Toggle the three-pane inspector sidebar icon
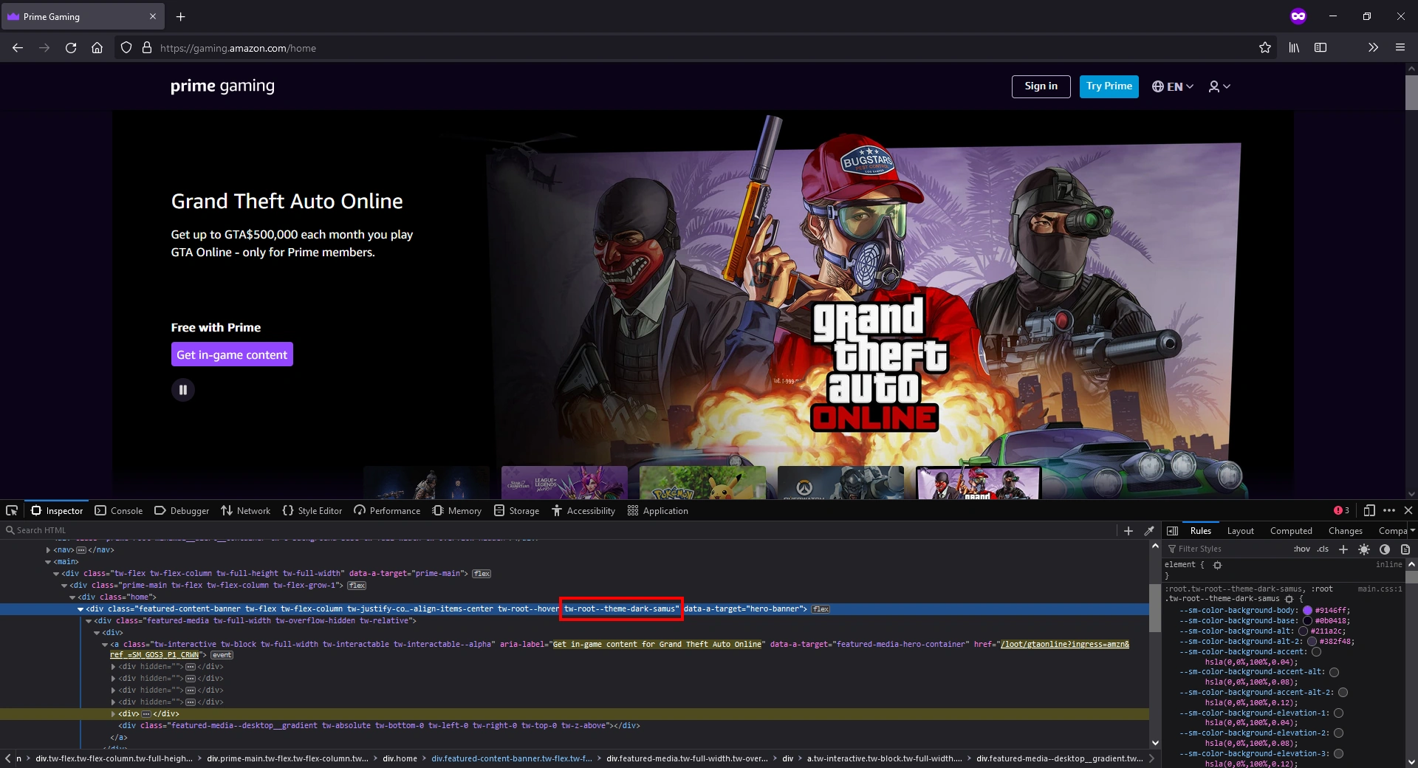This screenshot has width=1418, height=768. click(x=1172, y=530)
